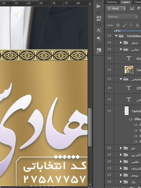Collapse the Tarhdokan group
Image resolution: width=141 pixels, height=188 pixels.
pyautogui.click(x=116, y=36)
